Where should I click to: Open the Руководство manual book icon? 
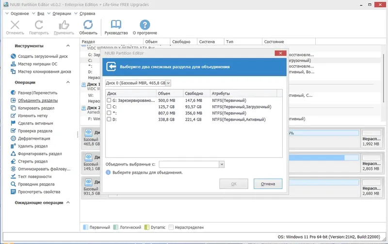click(x=116, y=25)
